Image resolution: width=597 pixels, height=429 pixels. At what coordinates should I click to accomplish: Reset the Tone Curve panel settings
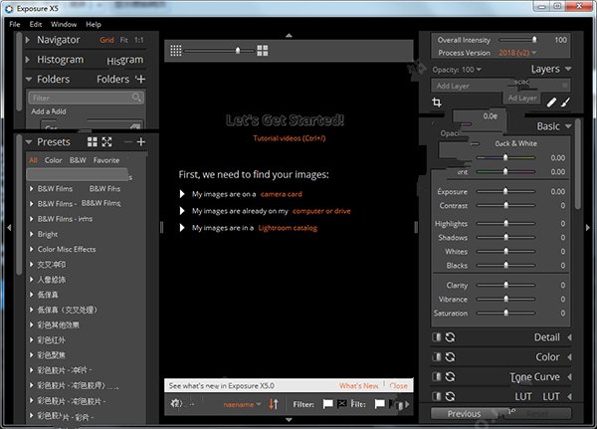[x=450, y=377]
